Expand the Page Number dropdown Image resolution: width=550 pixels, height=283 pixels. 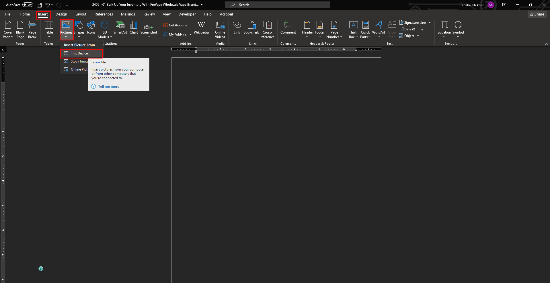coord(334,30)
